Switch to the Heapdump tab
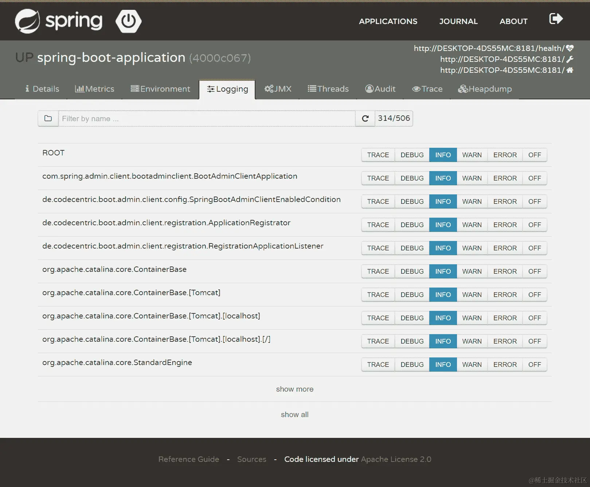Image resolution: width=590 pixels, height=487 pixels. tap(485, 89)
